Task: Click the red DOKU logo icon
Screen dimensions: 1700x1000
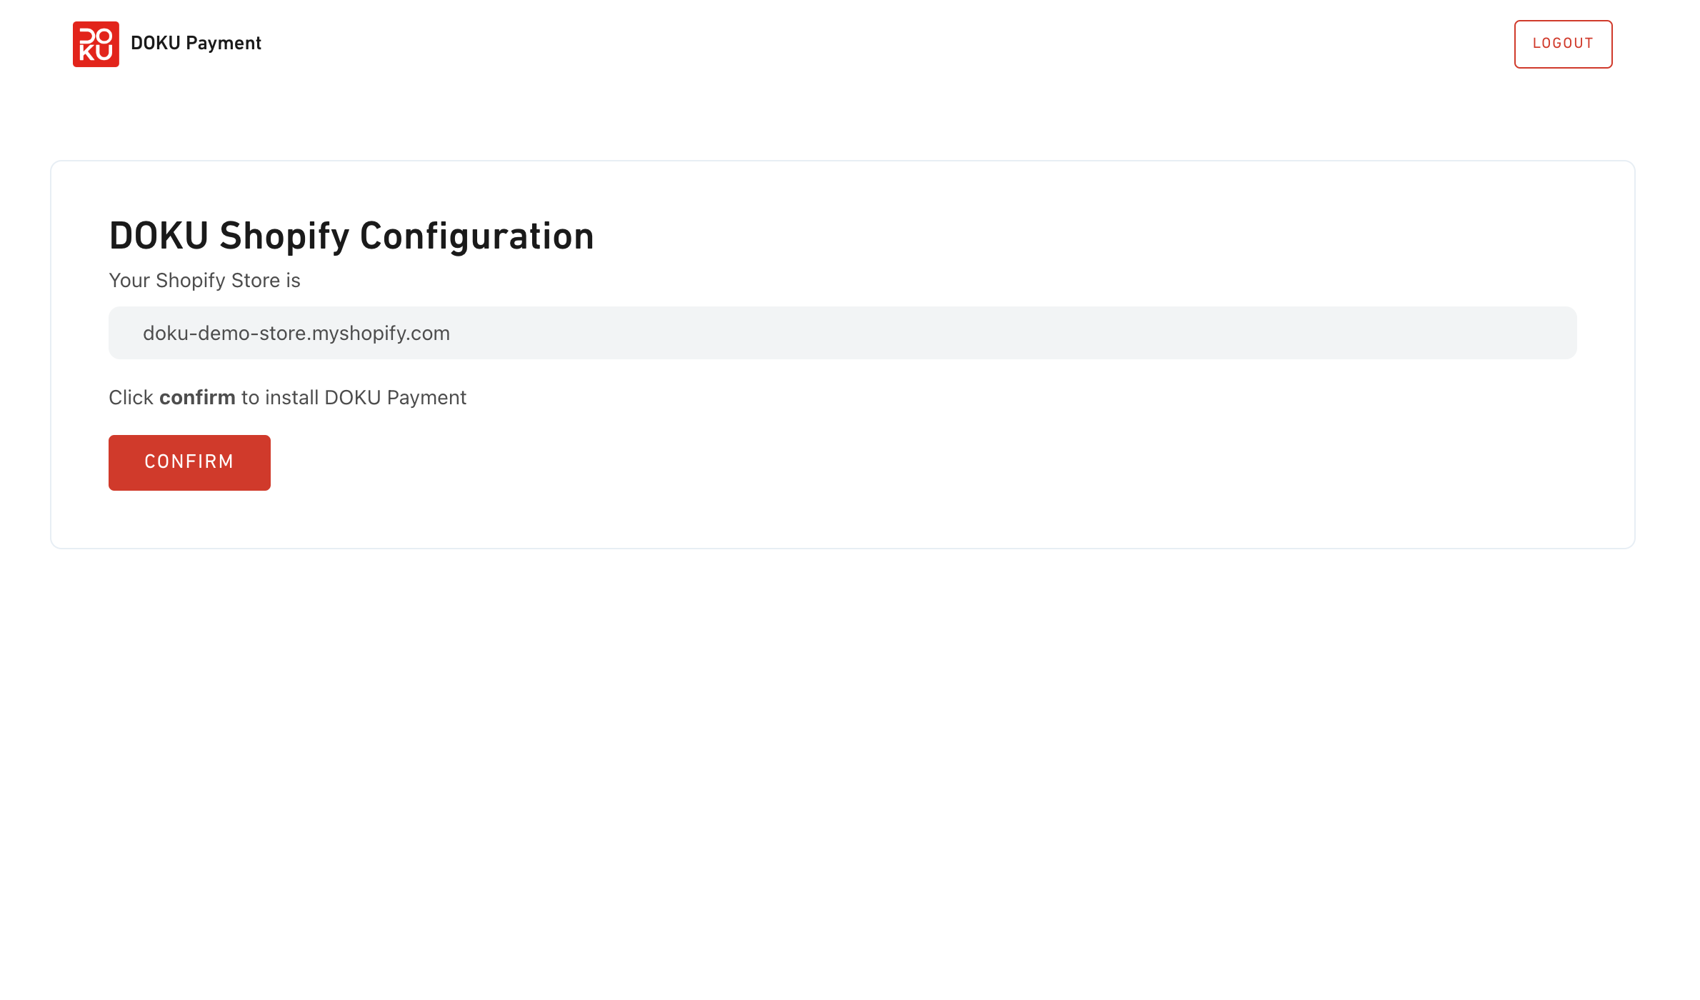Action: click(96, 44)
